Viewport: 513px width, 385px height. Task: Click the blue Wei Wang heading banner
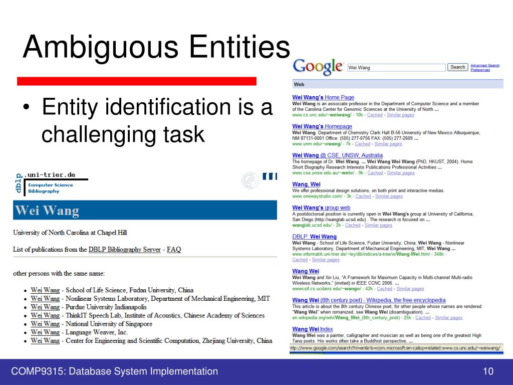point(145,210)
